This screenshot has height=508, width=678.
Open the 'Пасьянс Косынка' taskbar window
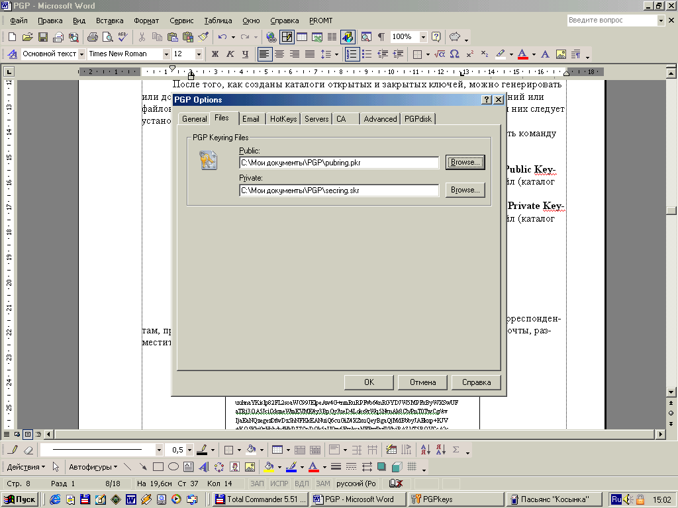[x=554, y=499]
